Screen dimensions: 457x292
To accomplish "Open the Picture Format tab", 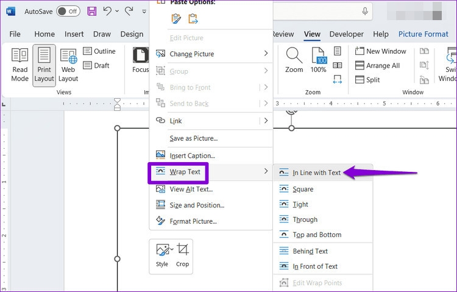I will pyautogui.click(x=423, y=34).
